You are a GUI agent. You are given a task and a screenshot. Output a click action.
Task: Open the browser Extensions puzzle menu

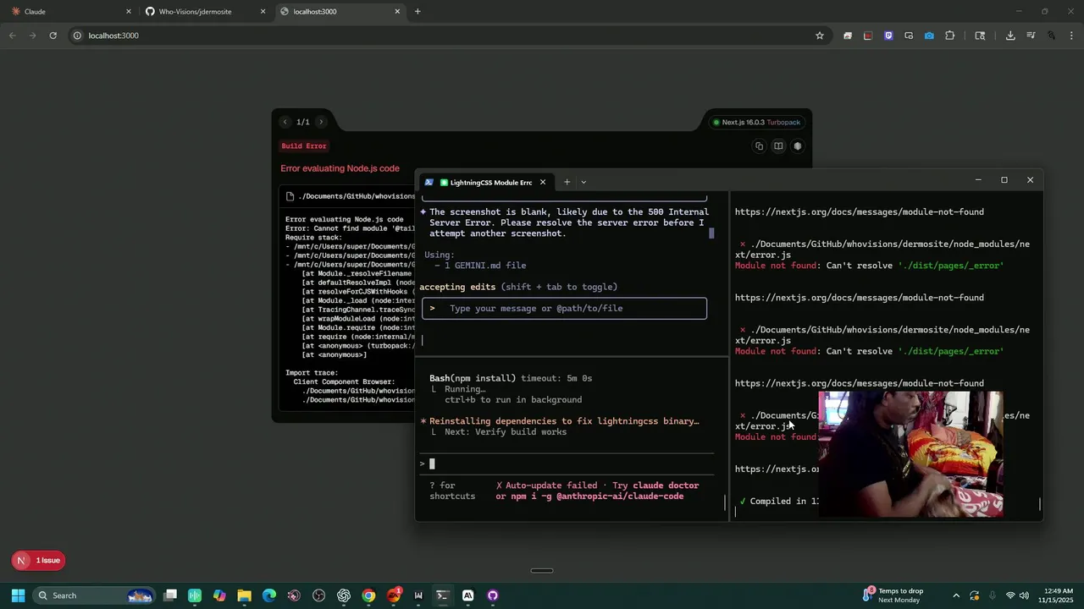point(949,36)
